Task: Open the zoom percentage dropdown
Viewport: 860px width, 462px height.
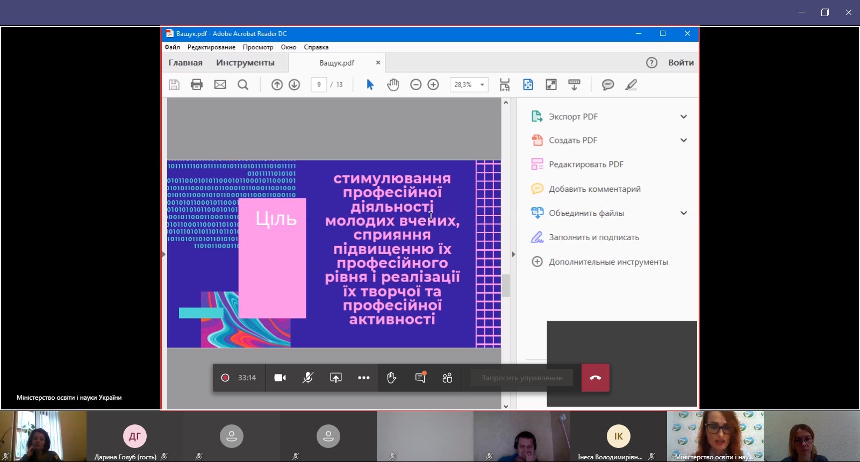Action: click(x=482, y=85)
